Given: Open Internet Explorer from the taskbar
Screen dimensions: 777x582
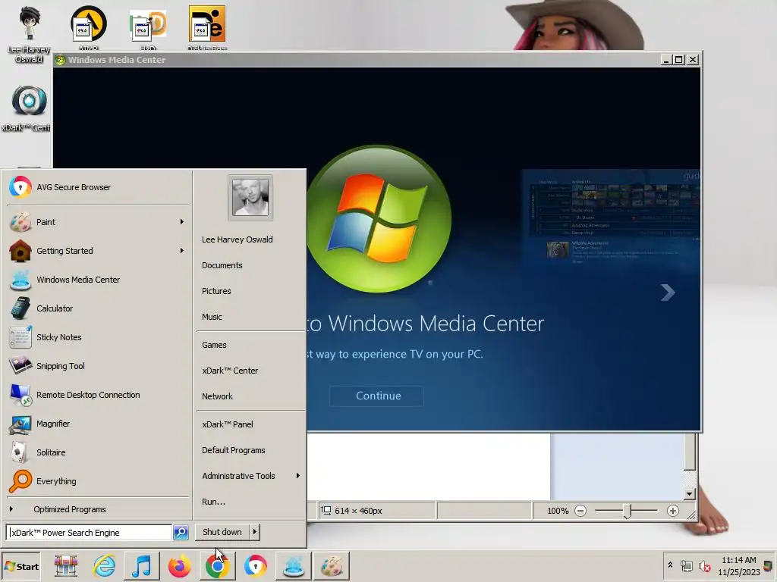Looking at the screenshot, I should [x=105, y=566].
